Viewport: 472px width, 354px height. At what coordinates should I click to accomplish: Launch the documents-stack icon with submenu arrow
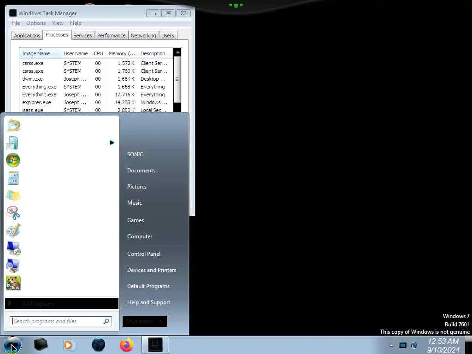[x=12, y=143]
